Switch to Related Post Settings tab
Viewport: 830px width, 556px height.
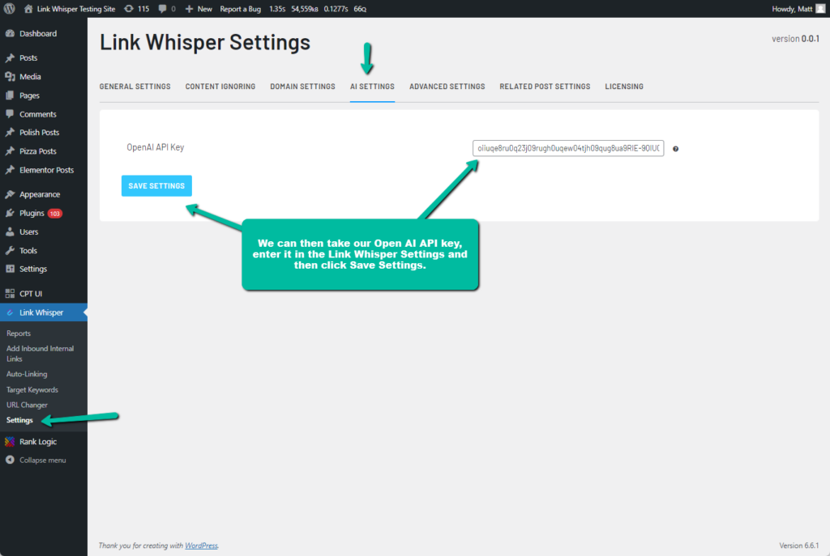click(x=545, y=86)
